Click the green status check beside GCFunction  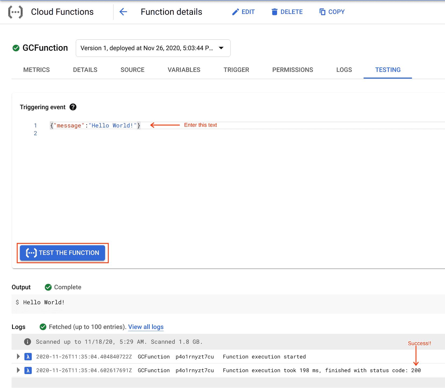[16, 48]
